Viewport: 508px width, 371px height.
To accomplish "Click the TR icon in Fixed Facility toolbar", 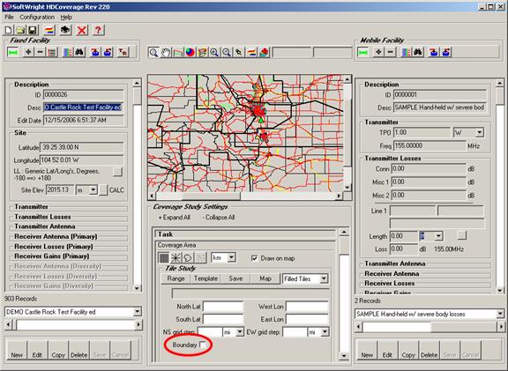I will 123,52.
